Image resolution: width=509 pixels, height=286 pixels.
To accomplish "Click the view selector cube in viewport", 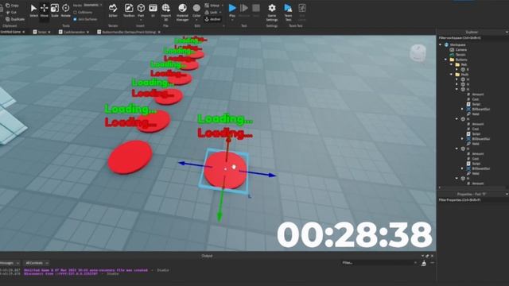I will point(418,53).
